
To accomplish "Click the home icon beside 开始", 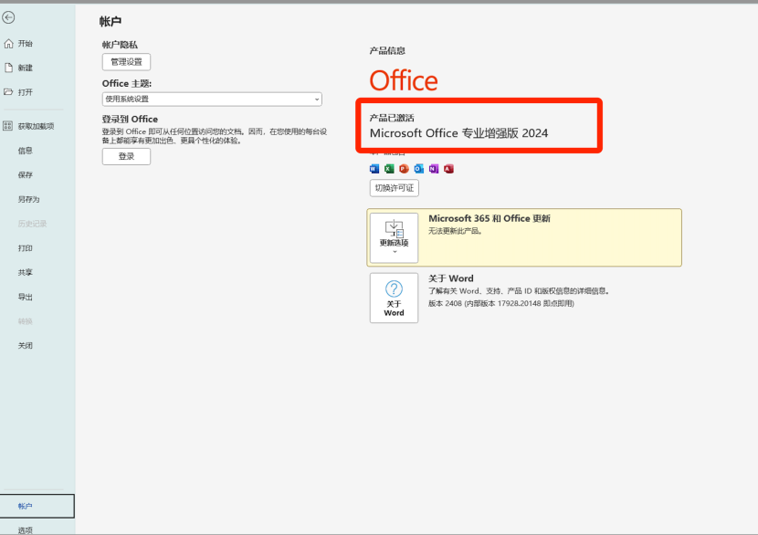I will tap(8, 44).
